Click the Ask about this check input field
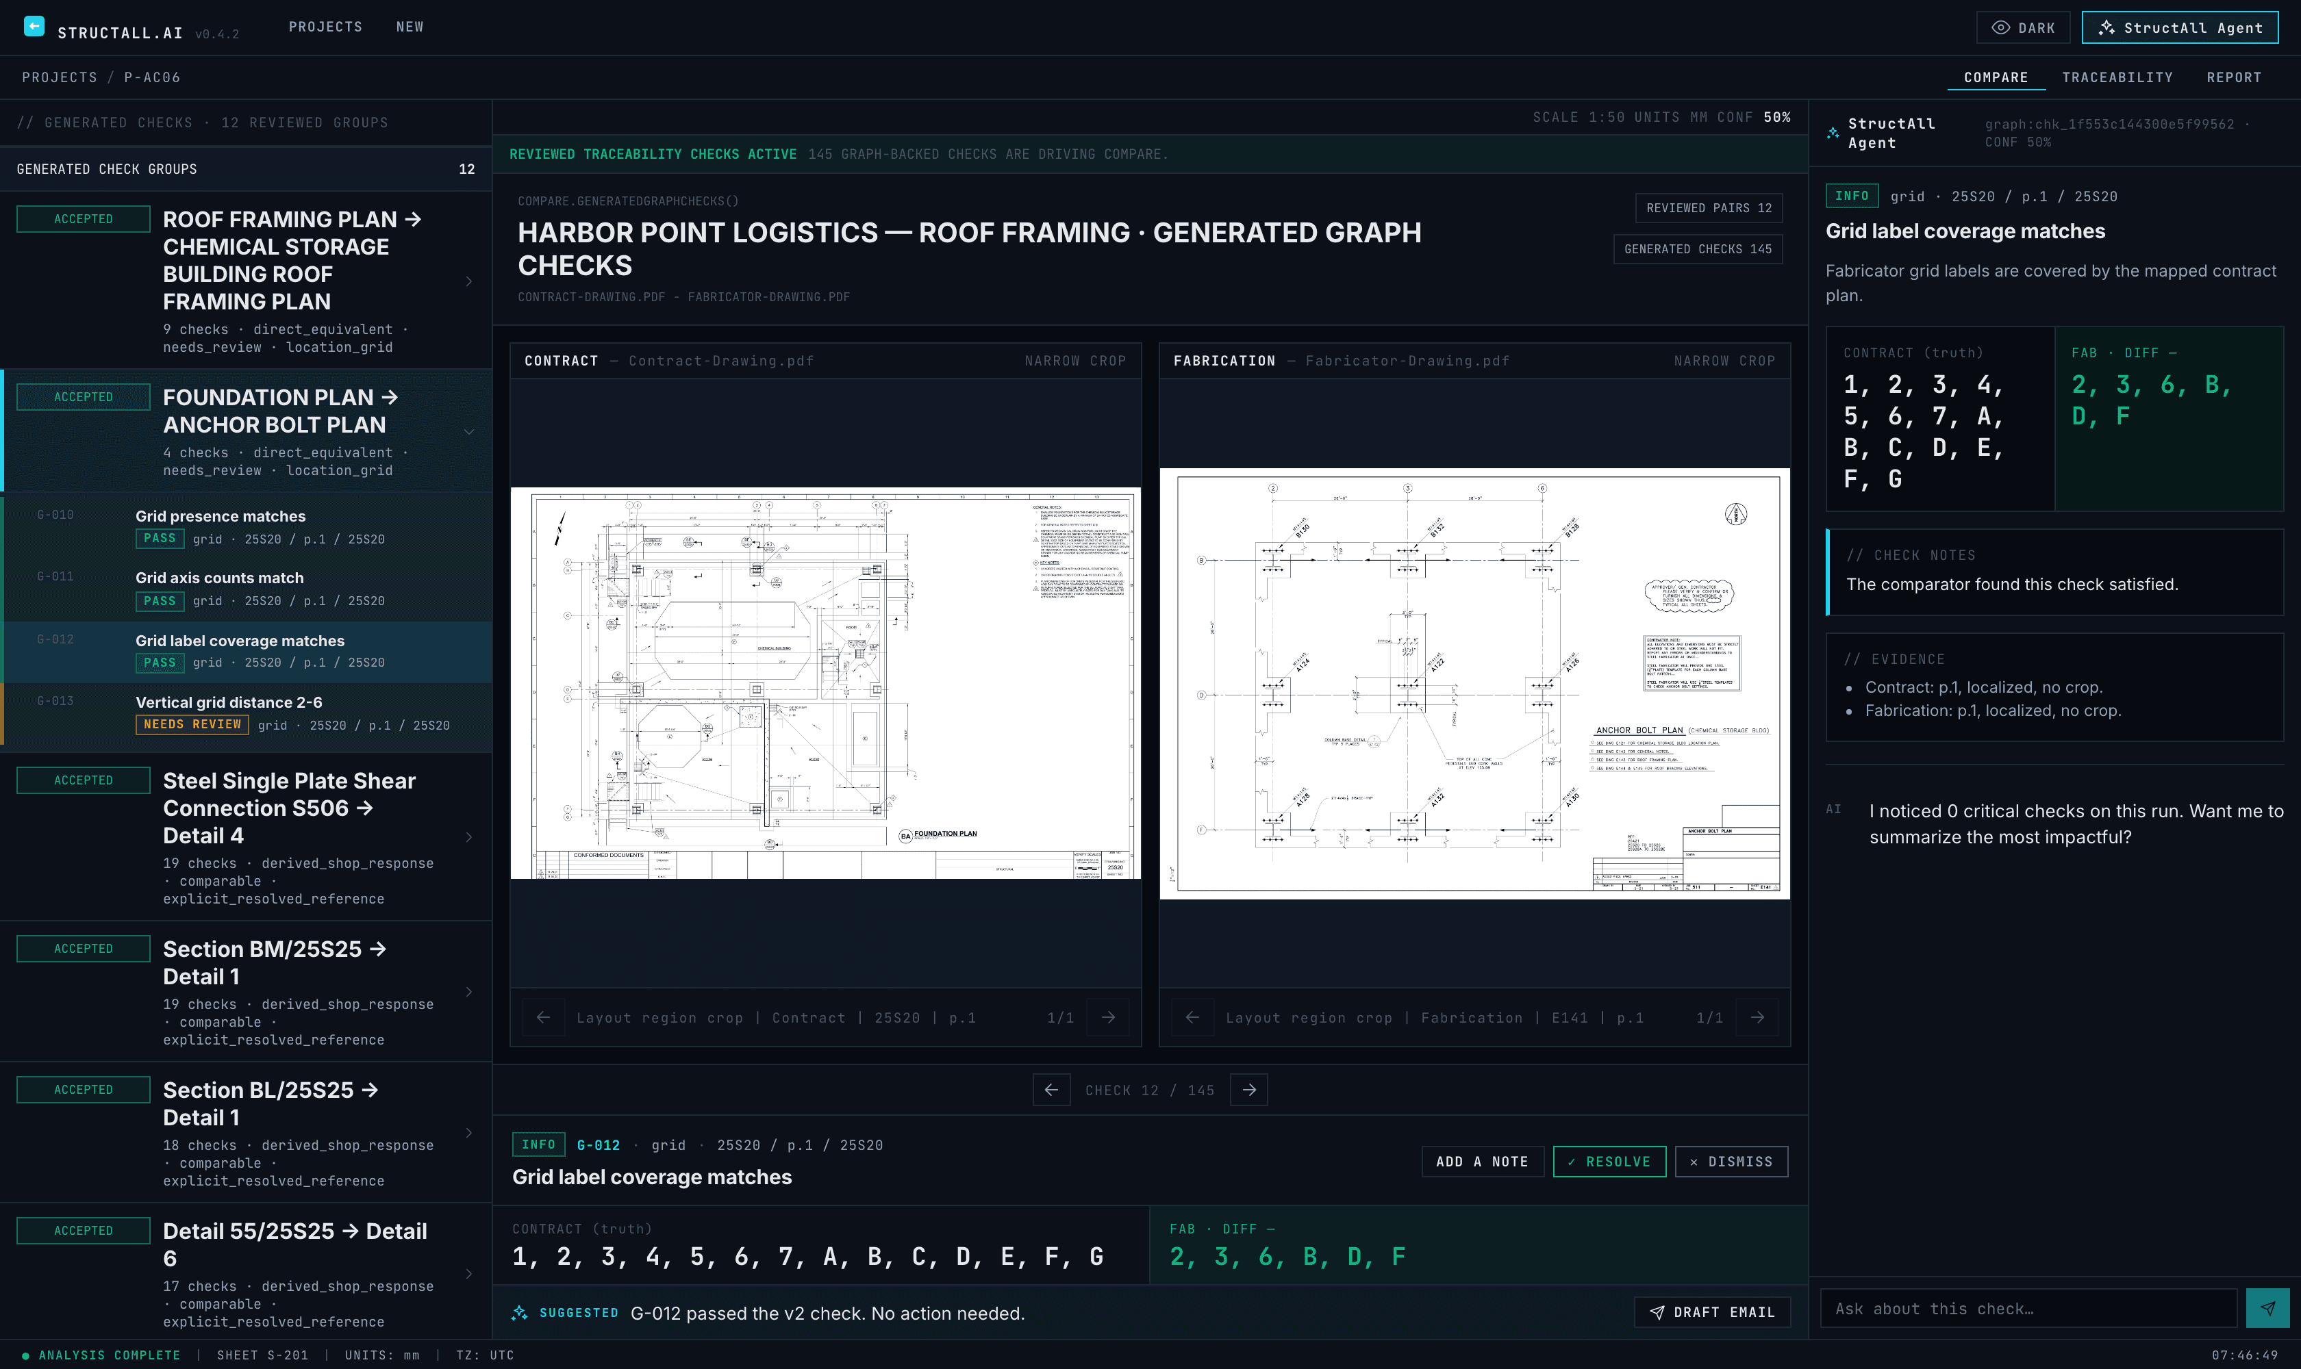2301x1369 pixels. pos(2028,1308)
